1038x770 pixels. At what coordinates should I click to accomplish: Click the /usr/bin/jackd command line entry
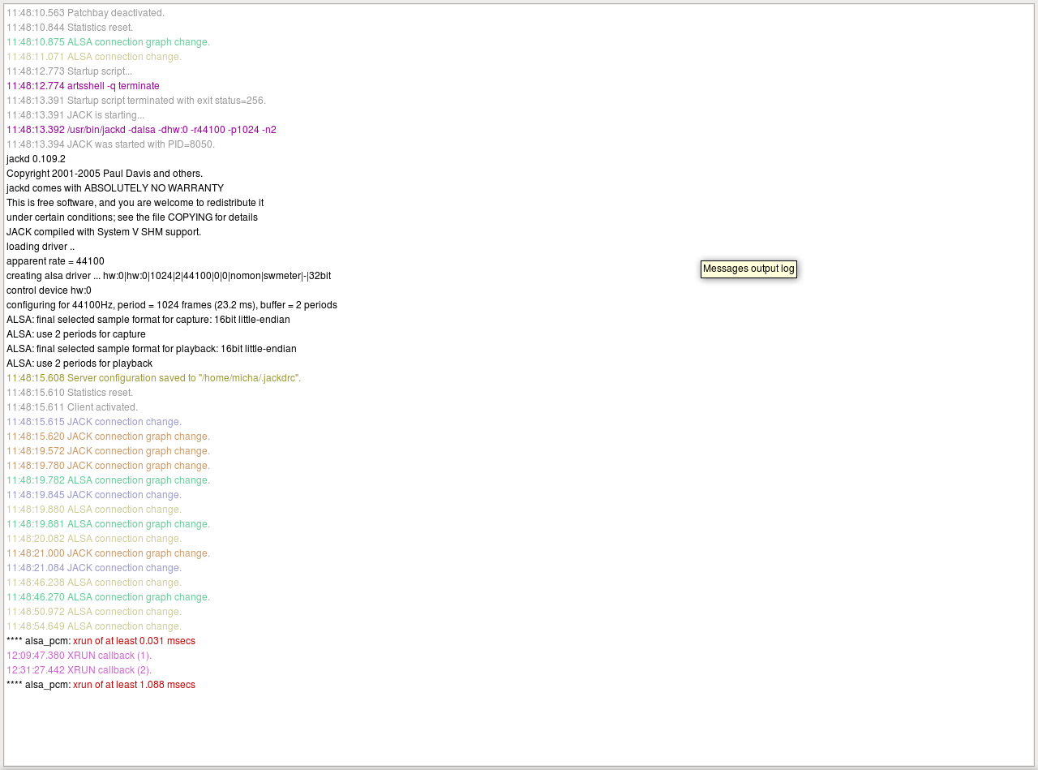click(141, 130)
